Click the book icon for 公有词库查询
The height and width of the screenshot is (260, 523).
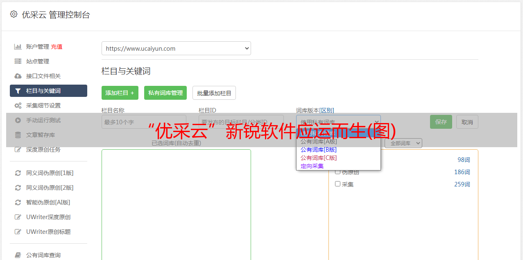pyautogui.click(x=18, y=255)
